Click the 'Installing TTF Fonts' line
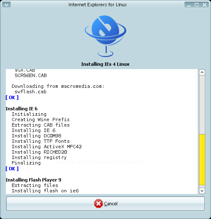211x219 pixels. 41,141
